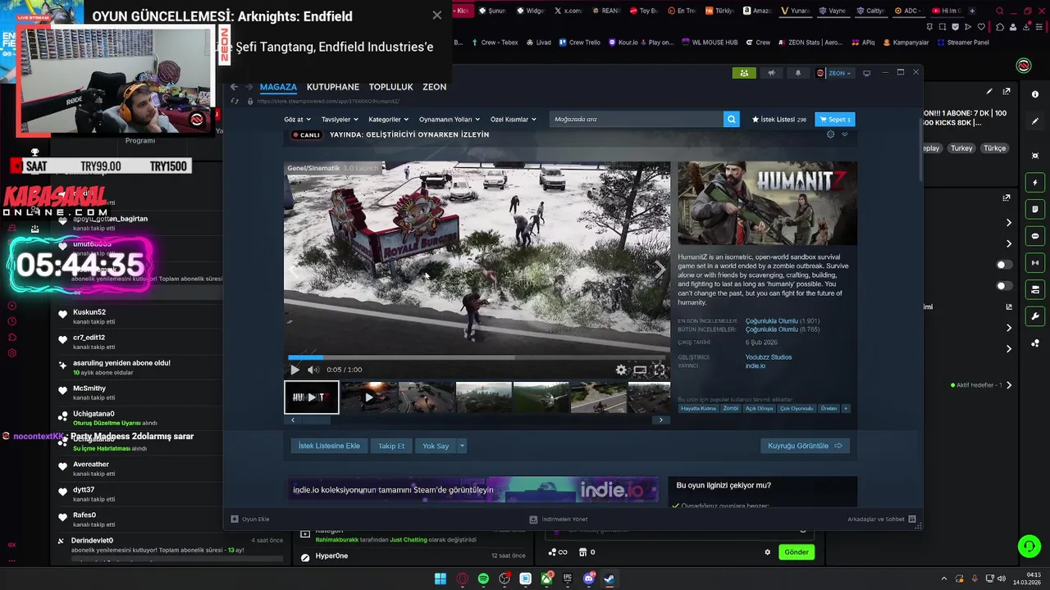Expand Aktif hedefler chevron

[x=1009, y=385]
